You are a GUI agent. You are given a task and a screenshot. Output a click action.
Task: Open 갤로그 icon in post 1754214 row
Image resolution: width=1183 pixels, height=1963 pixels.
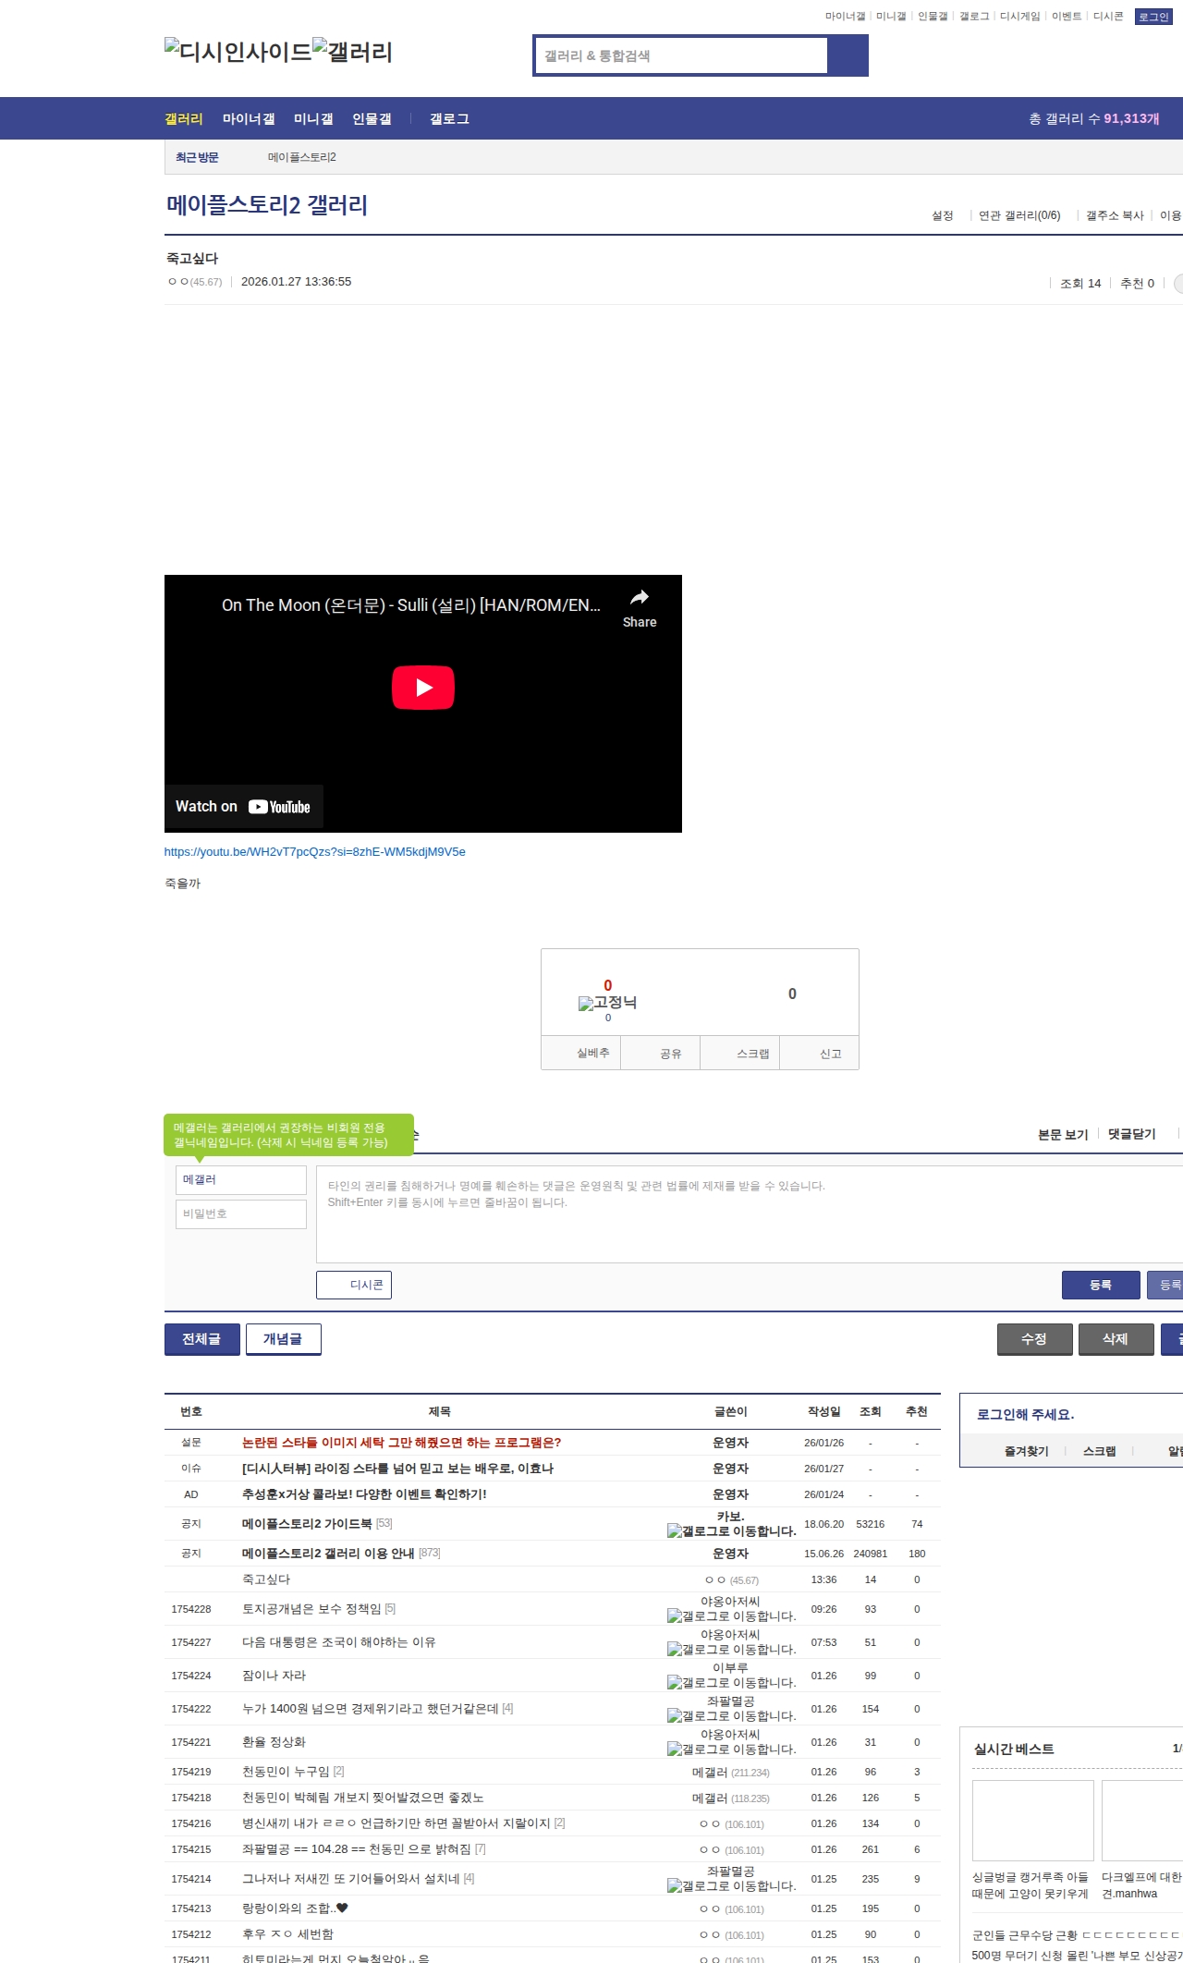click(732, 1886)
